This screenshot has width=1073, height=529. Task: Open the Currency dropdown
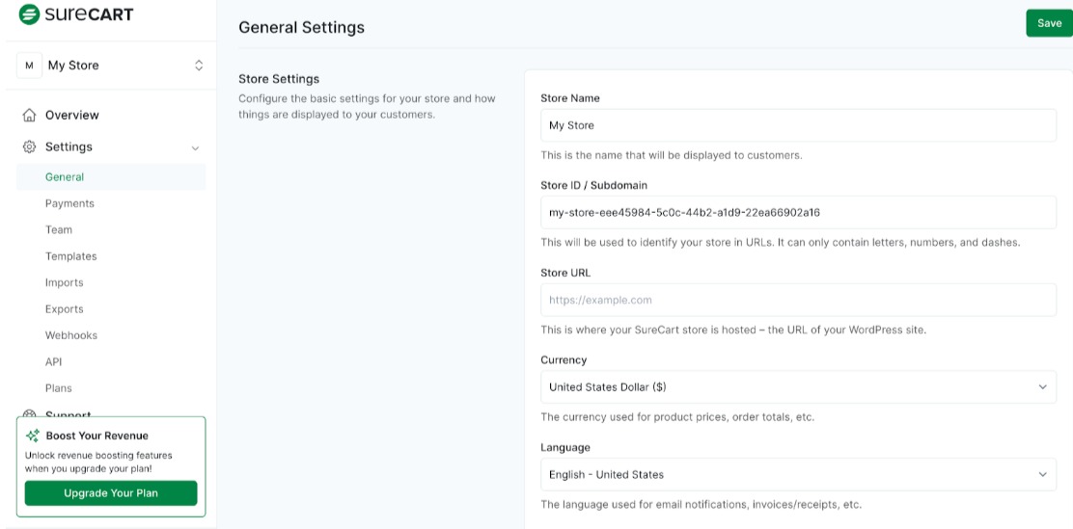point(798,386)
